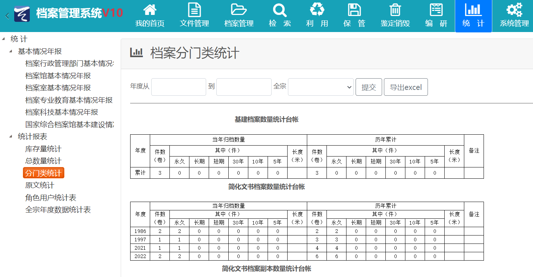The image size is (533, 277).
Task: Open 档案馆基本情况年报 report
Action: (x=58, y=76)
